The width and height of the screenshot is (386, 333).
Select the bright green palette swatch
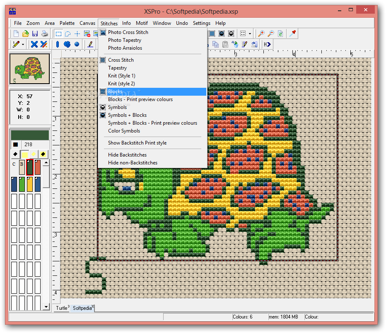pyautogui.click(x=22, y=184)
